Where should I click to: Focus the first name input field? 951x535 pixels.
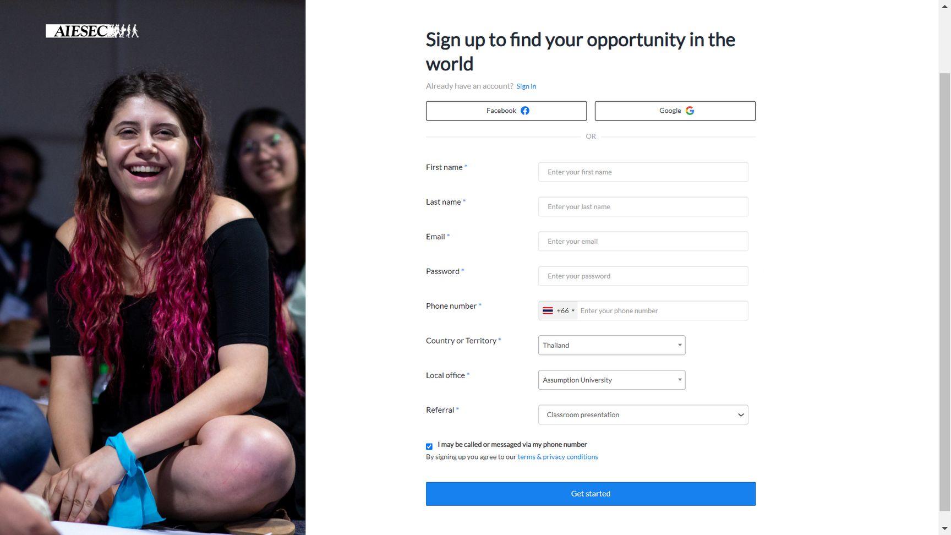point(643,172)
